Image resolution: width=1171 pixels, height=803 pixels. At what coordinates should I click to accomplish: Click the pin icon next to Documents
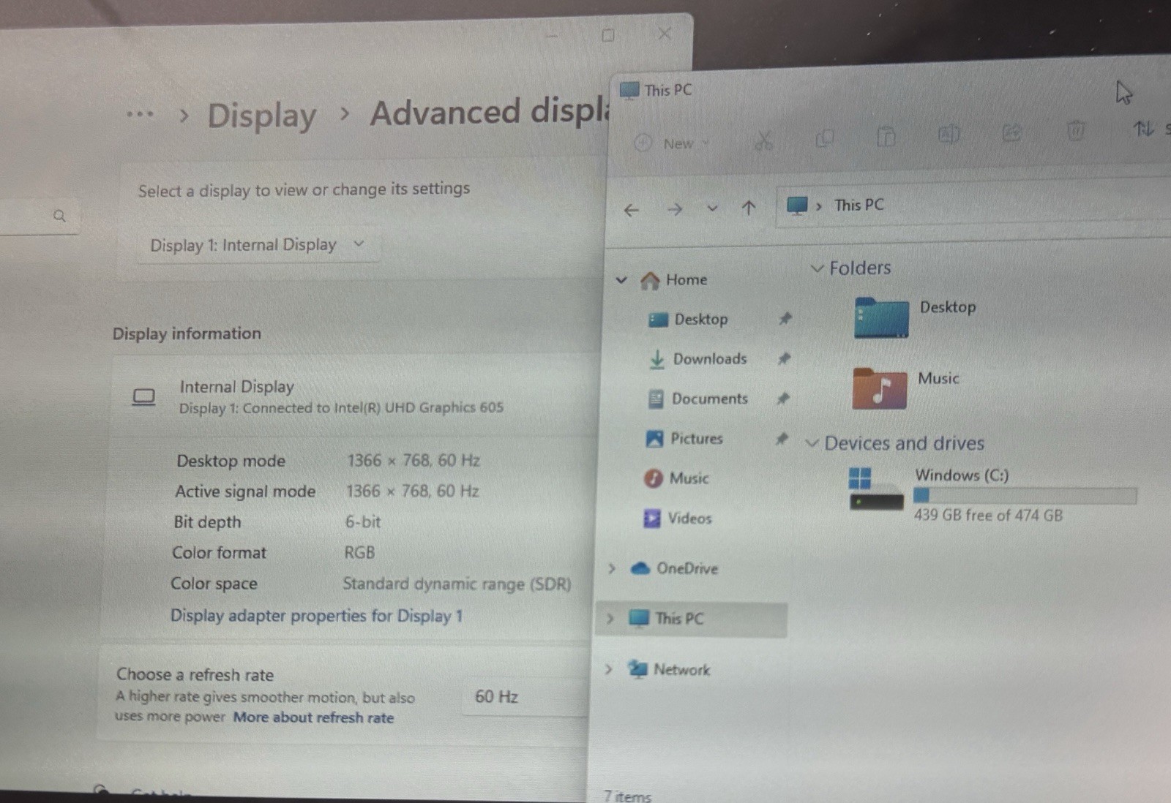tap(783, 399)
